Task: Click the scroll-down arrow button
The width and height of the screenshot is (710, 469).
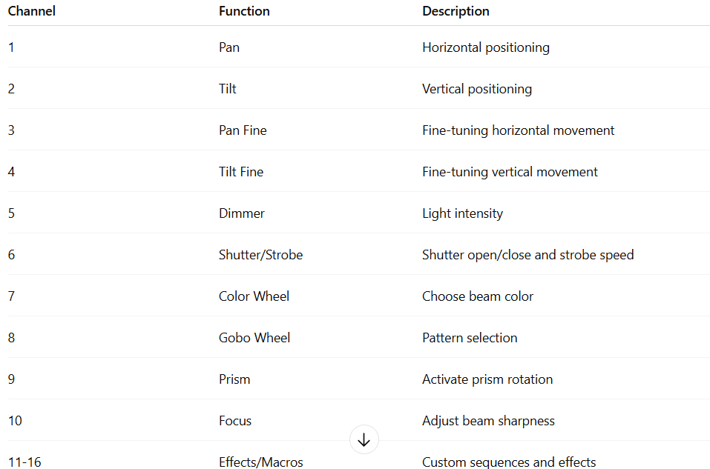Action: [x=364, y=439]
